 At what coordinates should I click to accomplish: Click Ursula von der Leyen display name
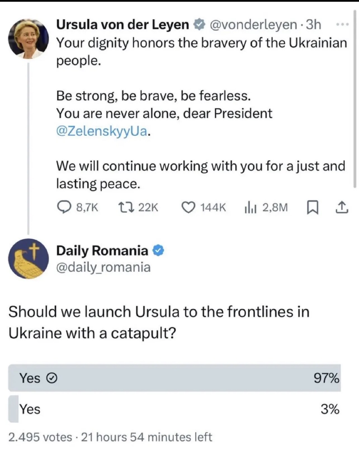(123, 25)
